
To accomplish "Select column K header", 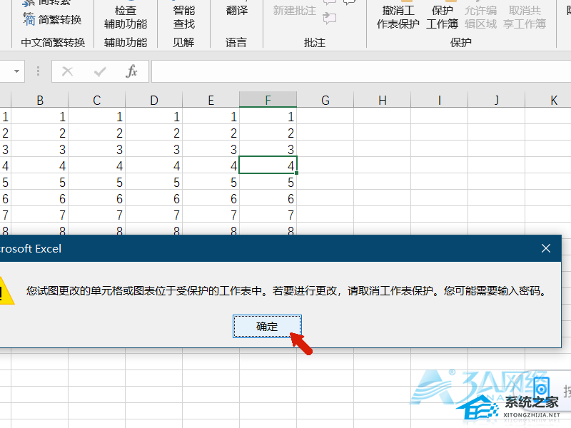I will [x=548, y=100].
